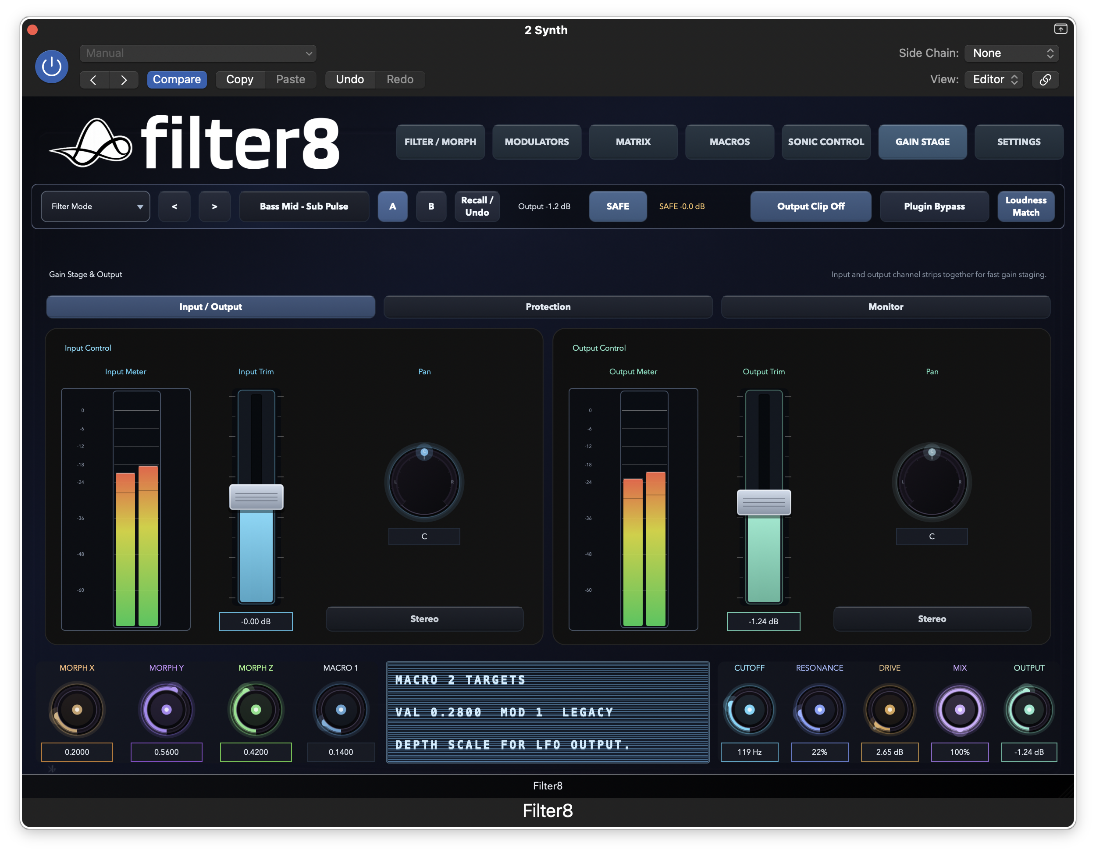Toggle the Compare button
The width and height of the screenshot is (1096, 853).
click(177, 79)
